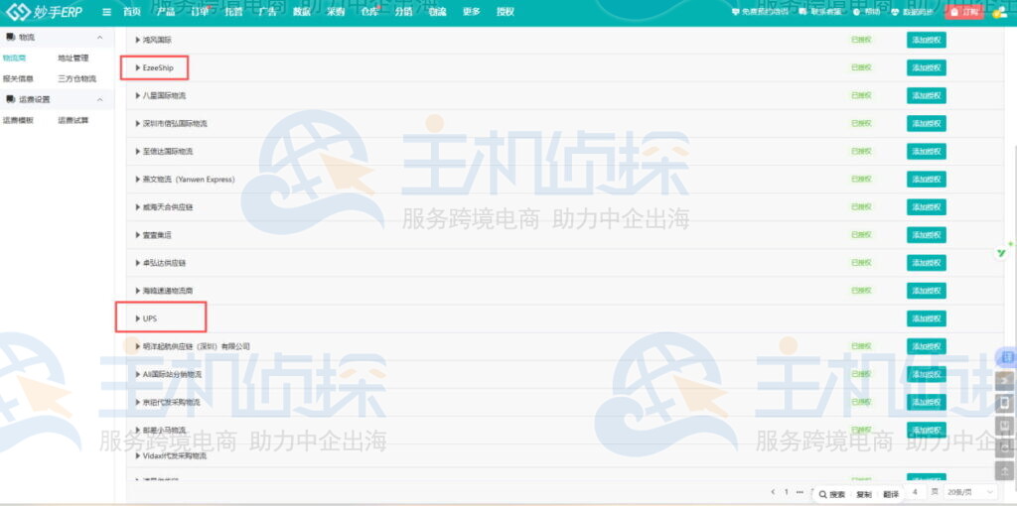
Task: Click the red 订购 button
Action: coord(964,12)
